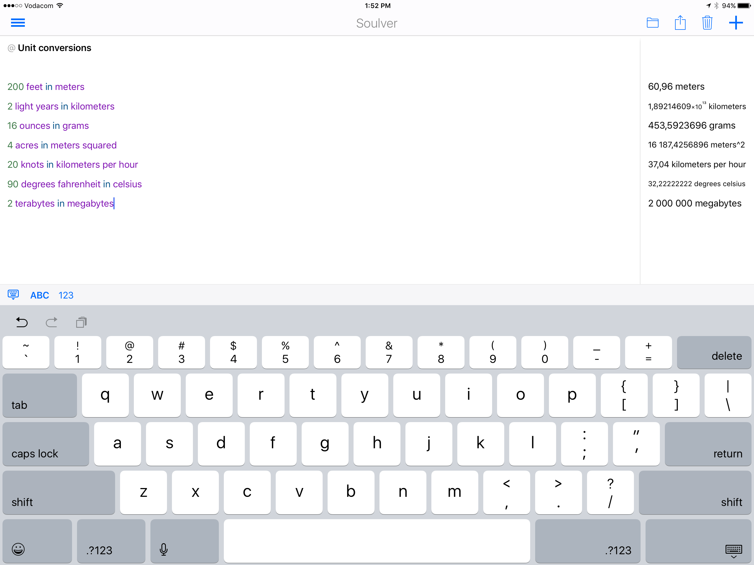Toggle the left shift key

coord(59,492)
